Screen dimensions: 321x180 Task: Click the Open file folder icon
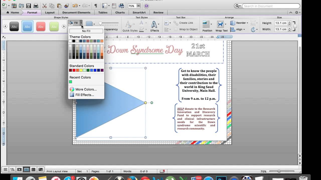(x=22, y=5)
